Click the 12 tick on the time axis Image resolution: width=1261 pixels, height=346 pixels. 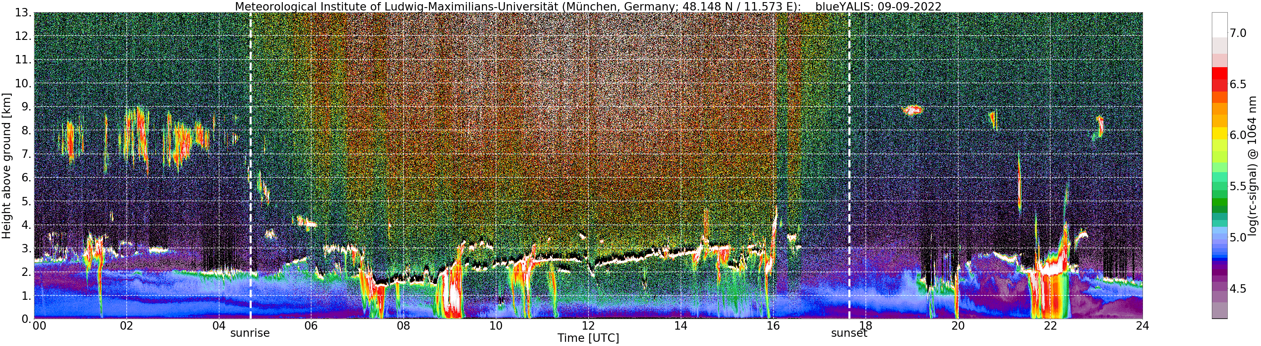click(588, 326)
